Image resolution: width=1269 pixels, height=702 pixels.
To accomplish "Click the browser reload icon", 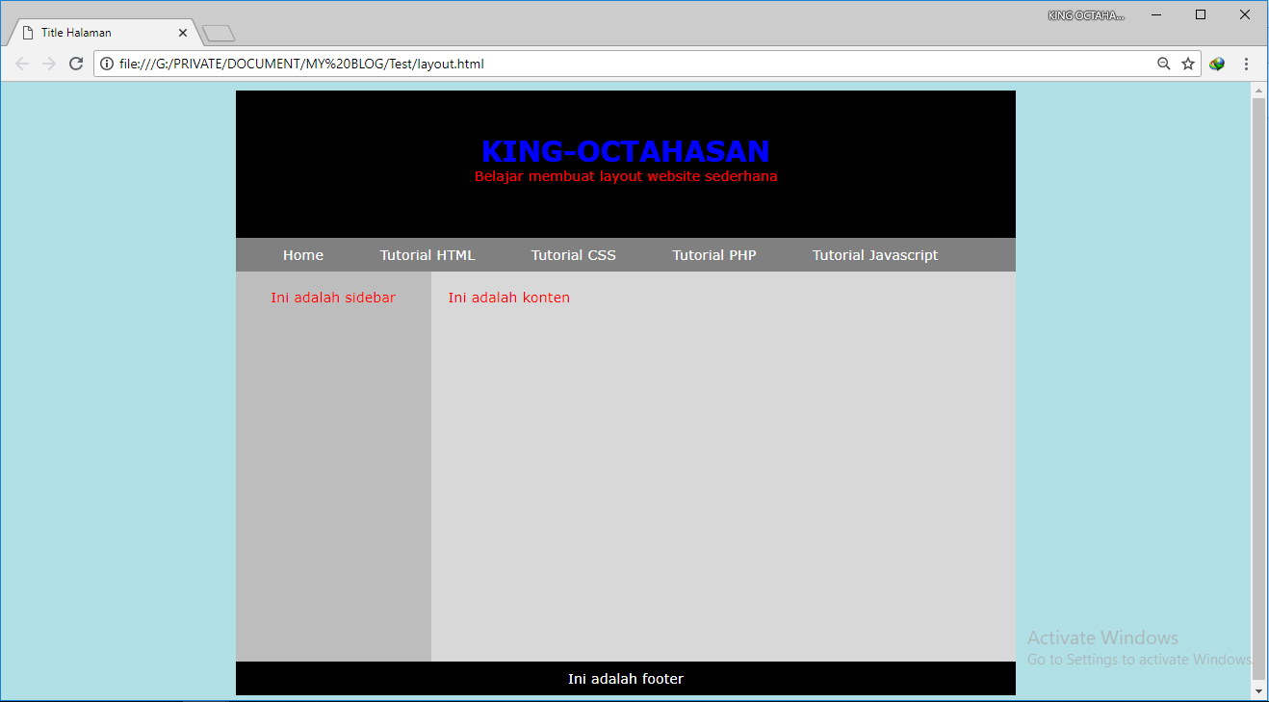I will click(76, 64).
